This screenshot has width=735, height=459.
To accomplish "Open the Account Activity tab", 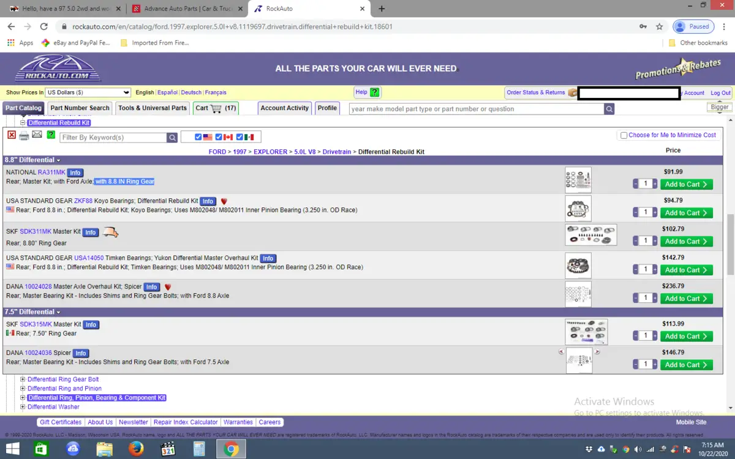I will coord(285,108).
